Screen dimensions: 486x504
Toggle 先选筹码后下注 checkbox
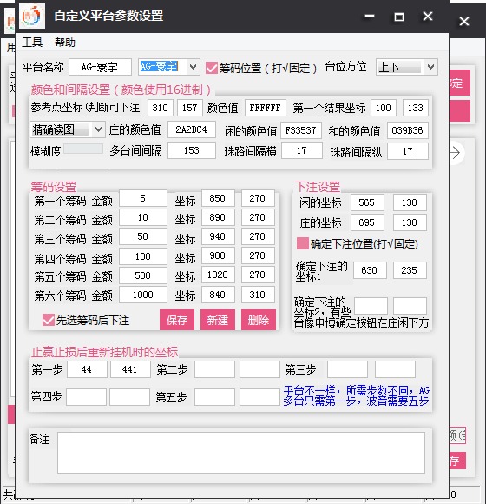pyautogui.click(x=48, y=320)
